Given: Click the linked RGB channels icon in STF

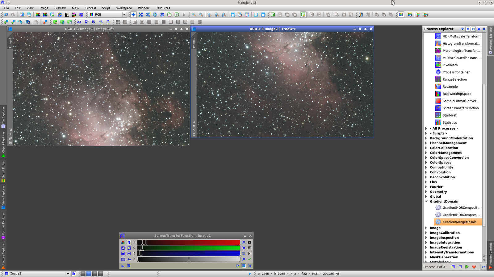Looking at the screenshot, I should pos(123,242).
